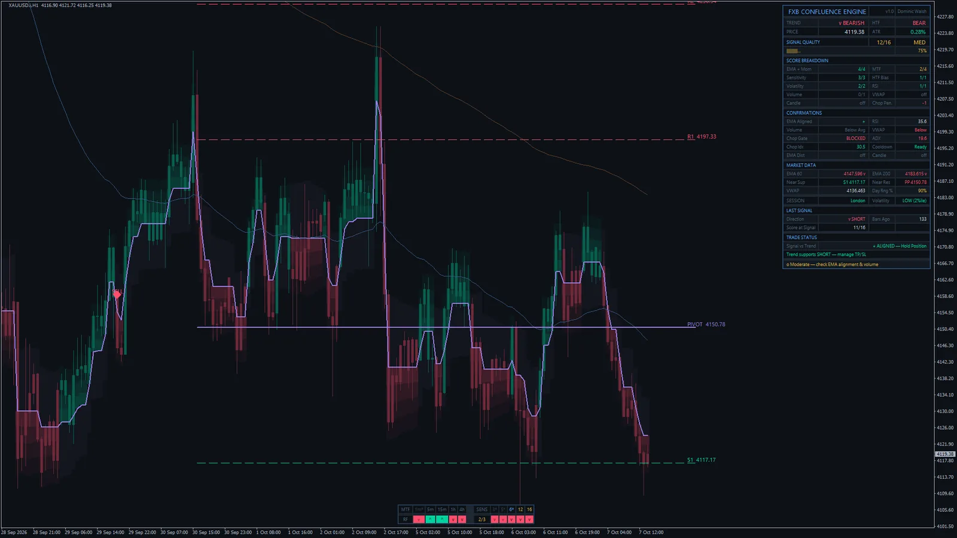Click the S1 4117.17 support label
Viewport: 957px width, 538px height.
701,460
